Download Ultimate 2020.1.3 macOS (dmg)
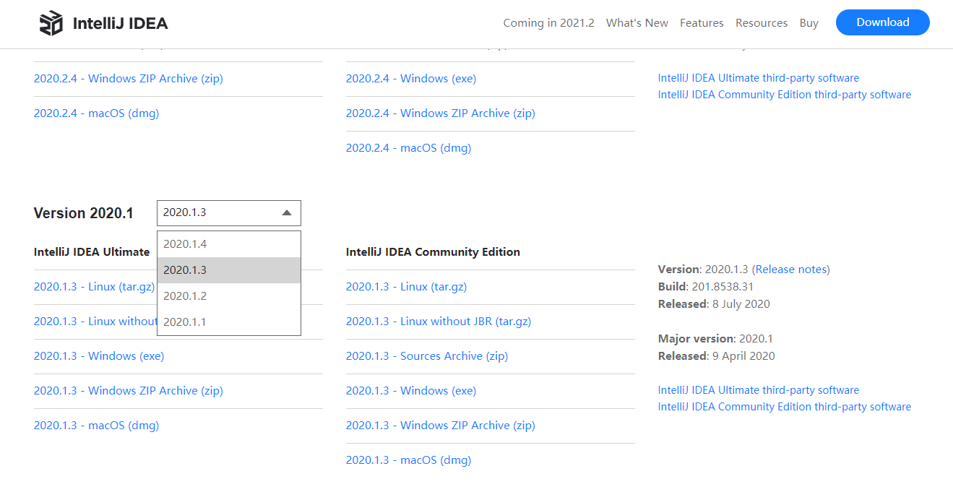 [x=96, y=426]
